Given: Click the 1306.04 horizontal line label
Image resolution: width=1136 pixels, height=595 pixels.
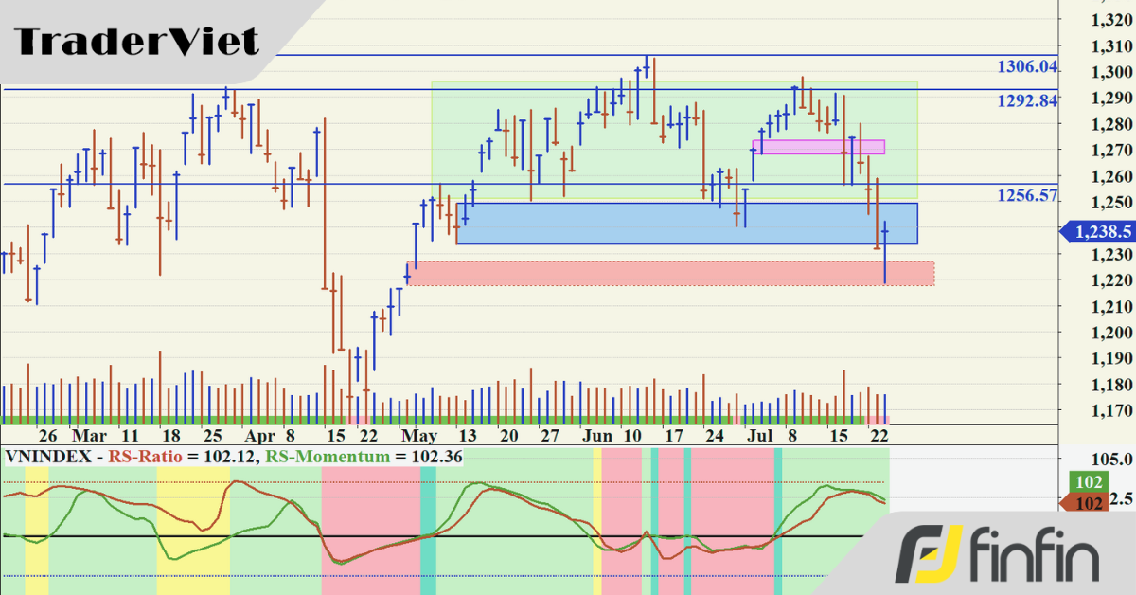Looking at the screenshot, I should 1026,67.
